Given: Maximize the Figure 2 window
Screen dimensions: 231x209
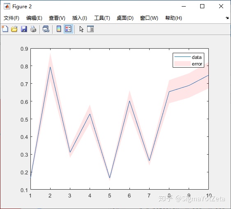Looking at the screenshot, I should point(202,6).
